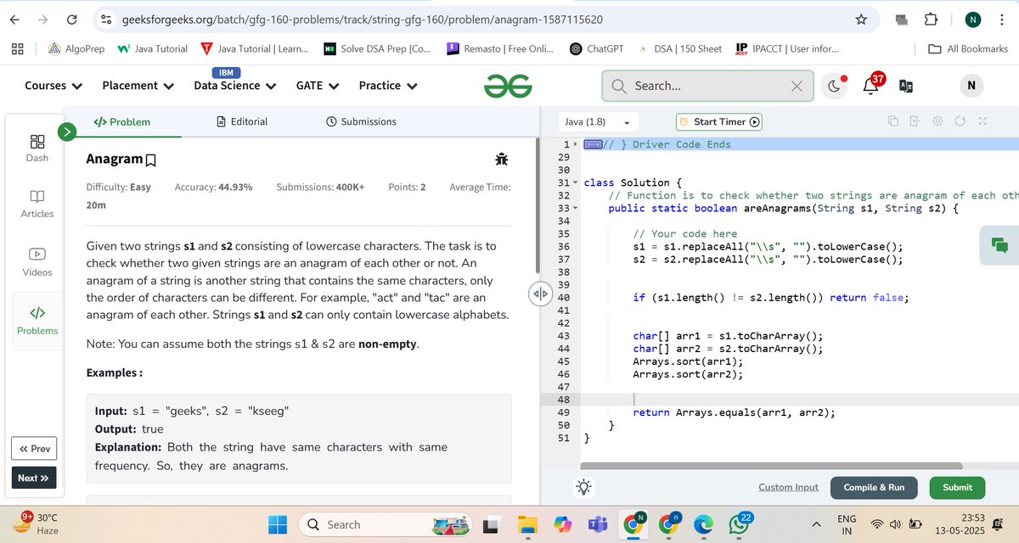Open File Explorer from the taskbar
Viewport: 1019px width, 543px height.
pyautogui.click(x=529, y=524)
